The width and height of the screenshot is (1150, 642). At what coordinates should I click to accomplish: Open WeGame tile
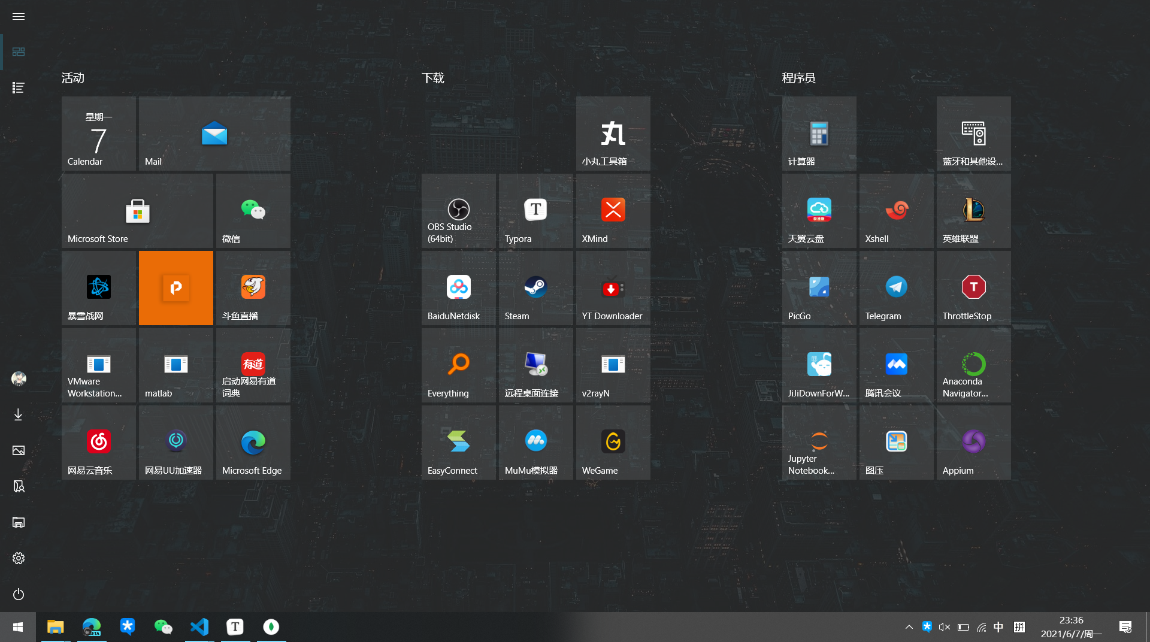(x=613, y=443)
